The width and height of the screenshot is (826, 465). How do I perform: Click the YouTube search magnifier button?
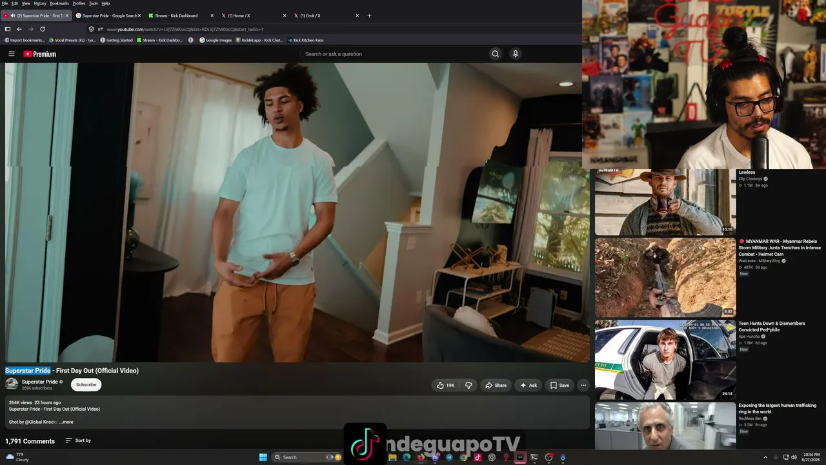coord(495,54)
